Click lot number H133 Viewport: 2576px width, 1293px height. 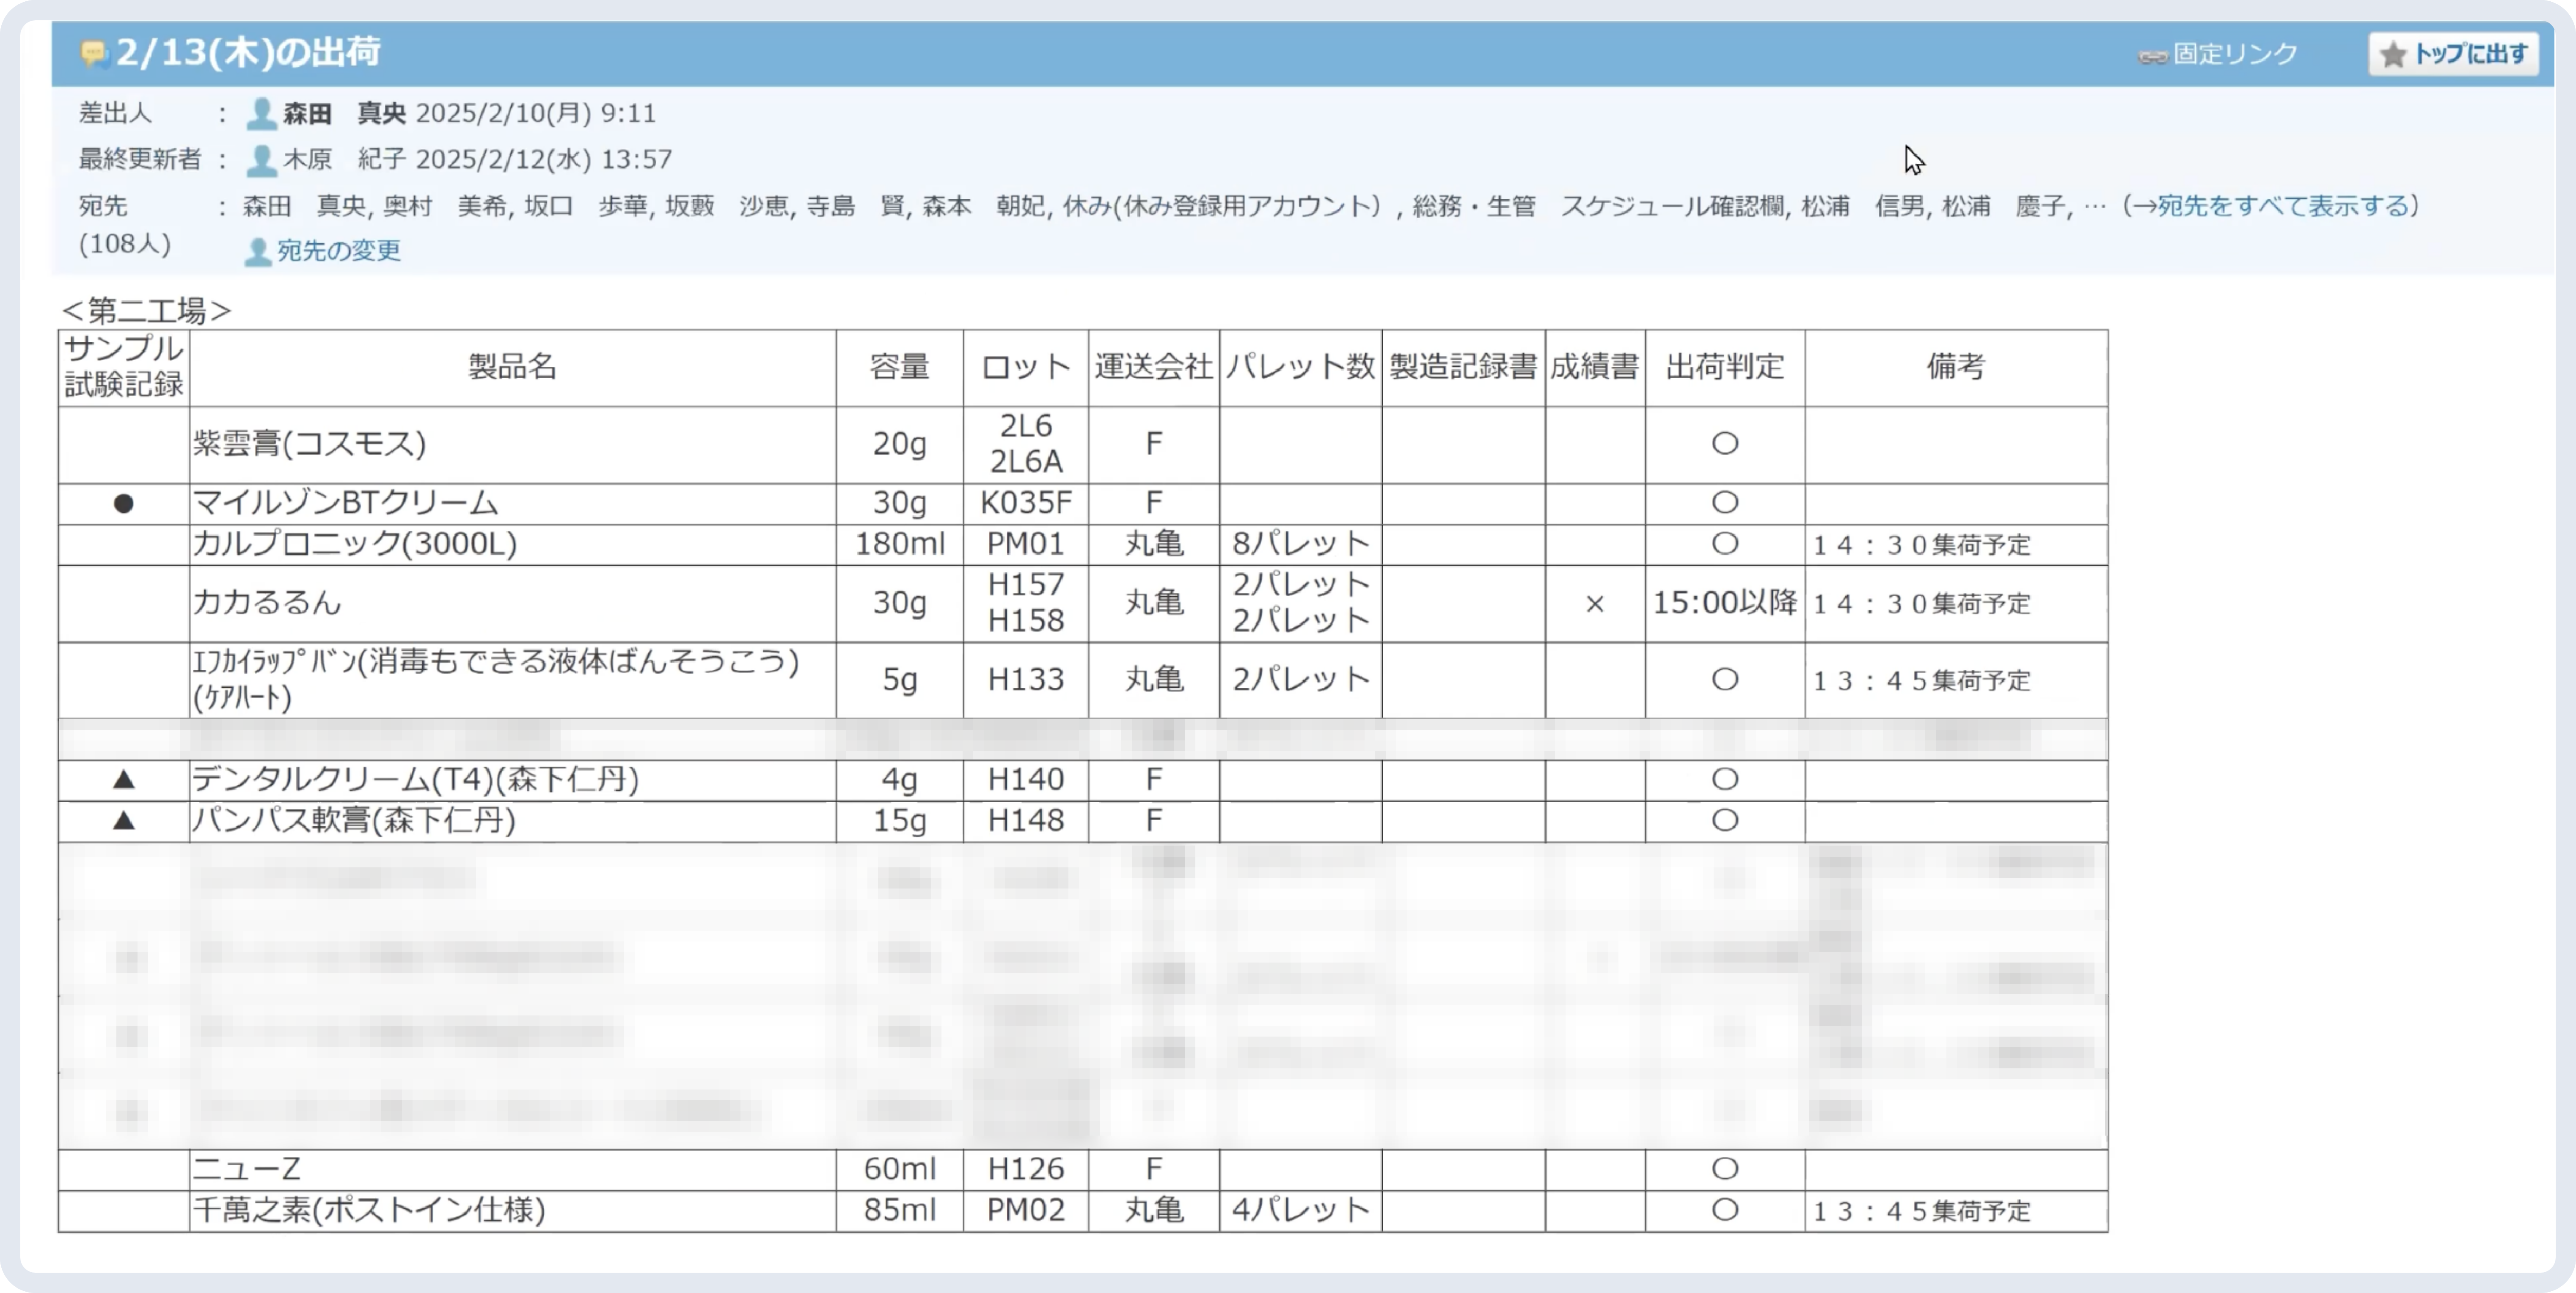point(1026,680)
